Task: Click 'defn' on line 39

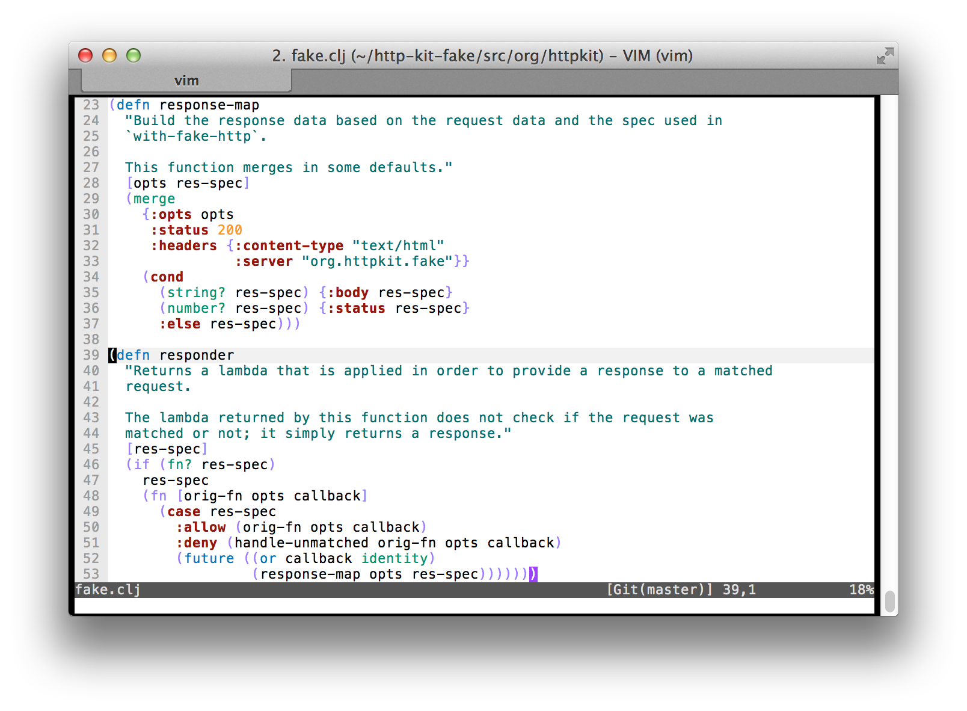Action: pyautogui.click(x=133, y=355)
